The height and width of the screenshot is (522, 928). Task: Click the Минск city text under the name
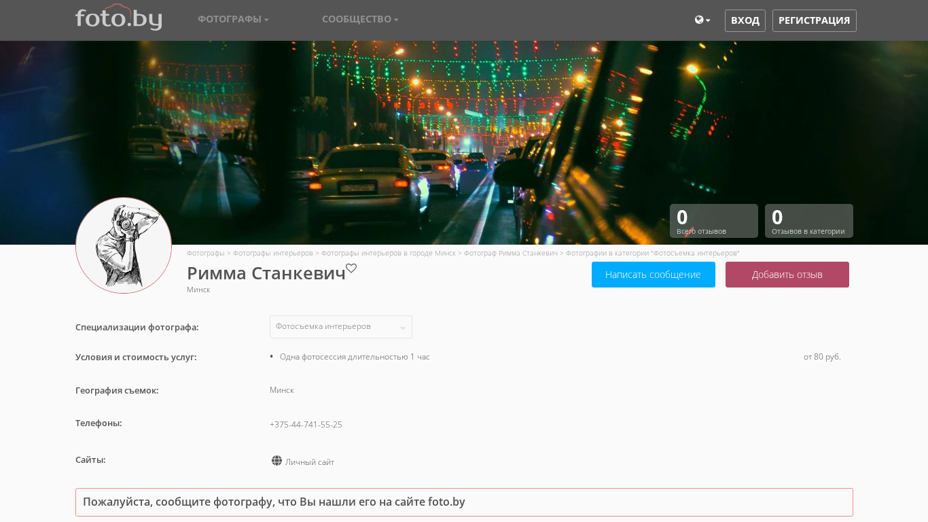(198, 290)
